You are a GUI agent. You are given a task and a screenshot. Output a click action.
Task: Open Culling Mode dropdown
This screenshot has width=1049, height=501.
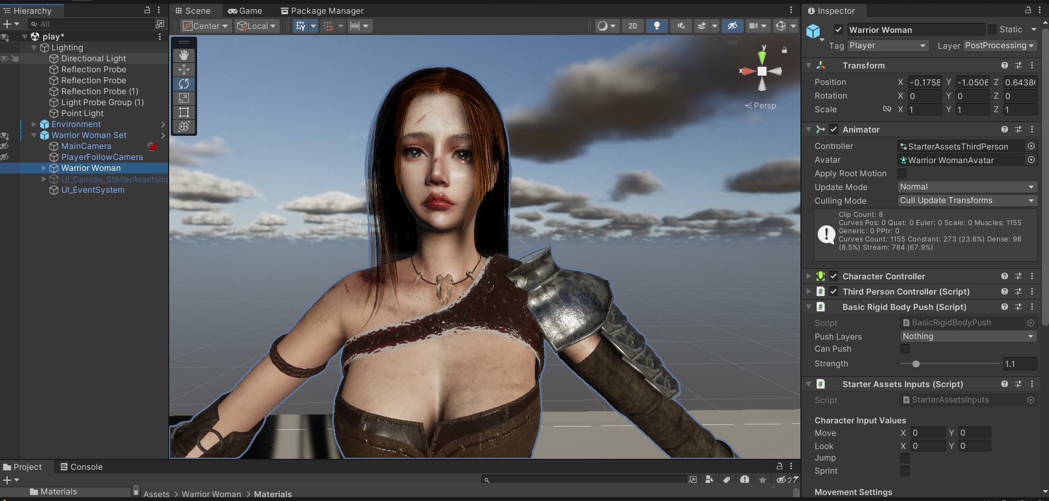tap(967, 200)
